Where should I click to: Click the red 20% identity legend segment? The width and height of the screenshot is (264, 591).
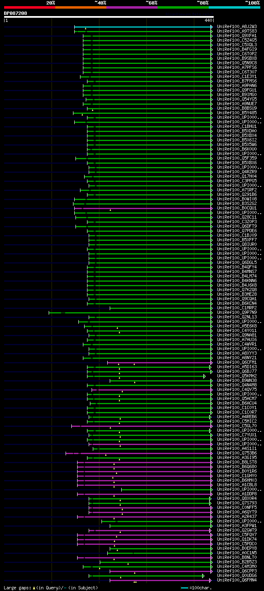tap(29, 7)
